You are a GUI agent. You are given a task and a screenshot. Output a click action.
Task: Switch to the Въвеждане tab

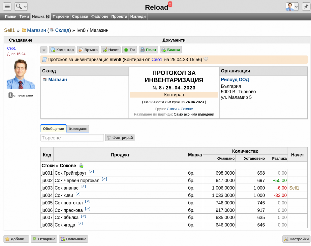pyautogui.click(x=78, y=129)
